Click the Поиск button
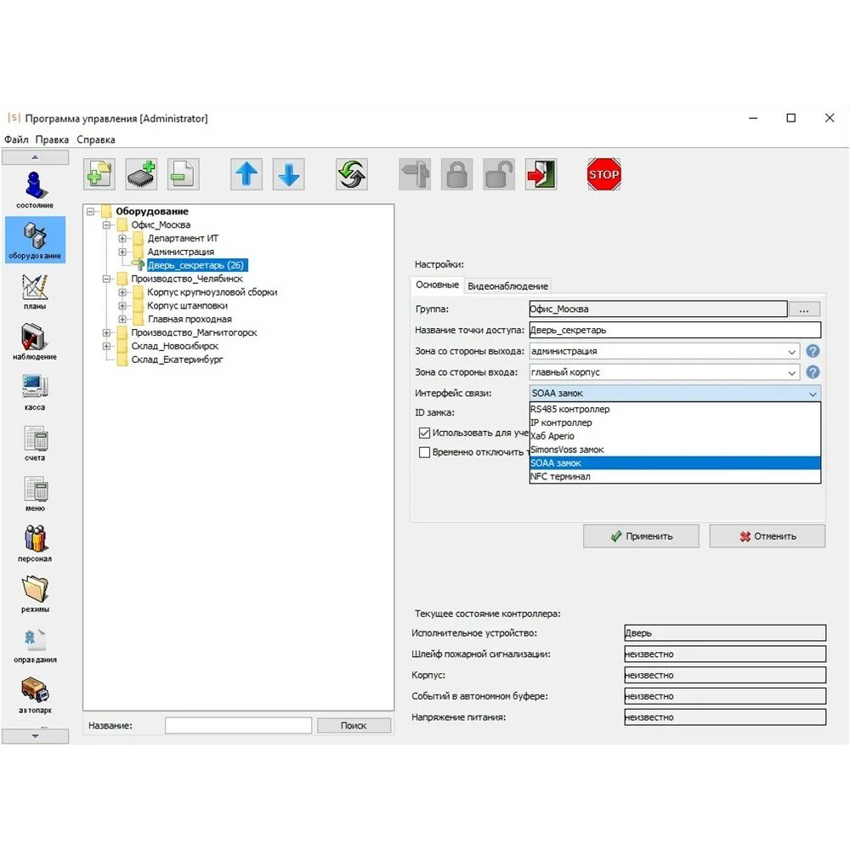 (x=354, y=725)
